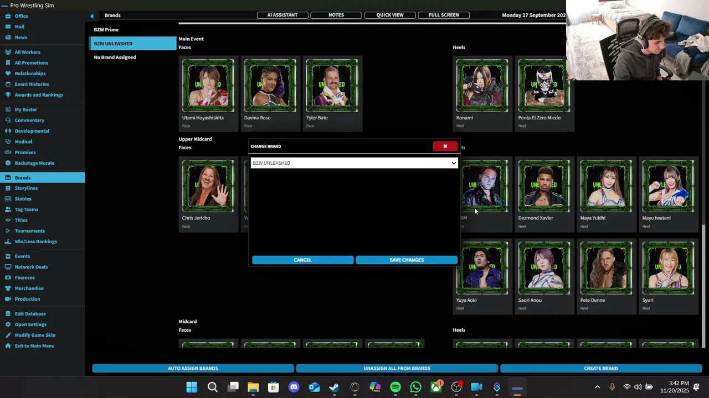Select Davina Rose's portrait
Image resolution: width=709 pixels, height=398 pixels.
click(x=270, y=86)
